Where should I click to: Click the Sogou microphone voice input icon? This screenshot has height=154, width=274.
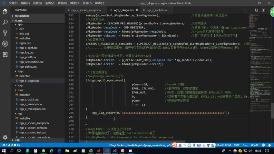(194, 145)
